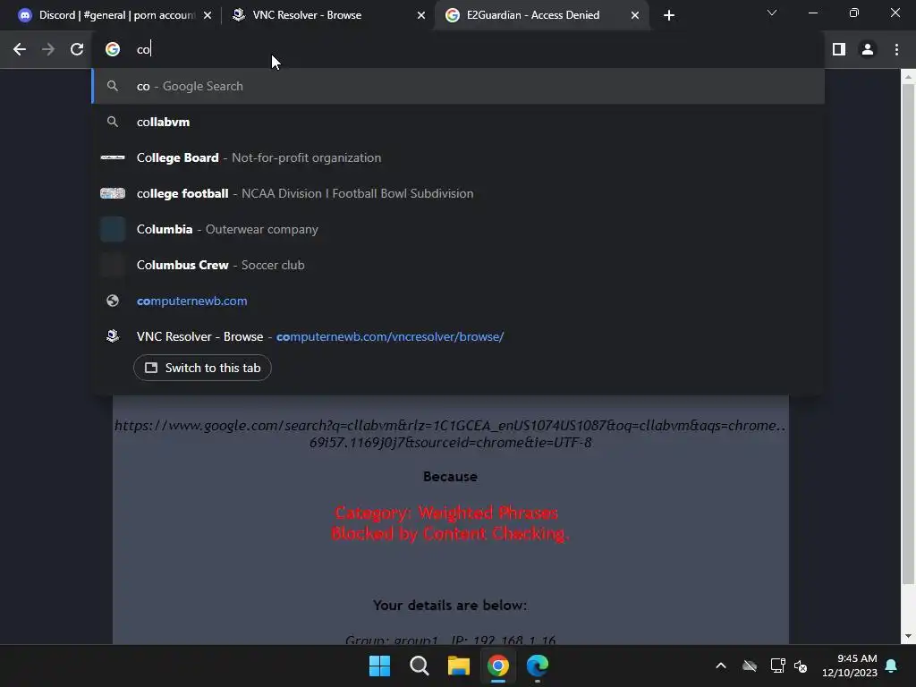916x687 pixels.
Task: Open the notification bell icon
Action: (x=892, y=666)
